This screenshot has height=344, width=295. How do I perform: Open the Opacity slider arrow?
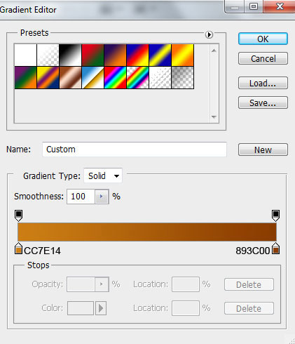pos(102,284)
